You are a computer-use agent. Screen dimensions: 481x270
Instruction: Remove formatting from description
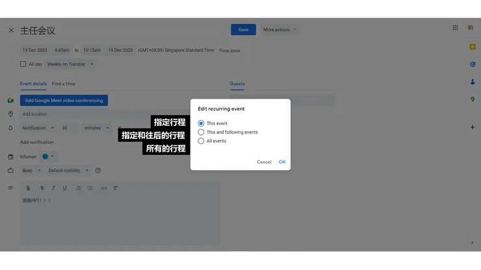tap(115, 188)
